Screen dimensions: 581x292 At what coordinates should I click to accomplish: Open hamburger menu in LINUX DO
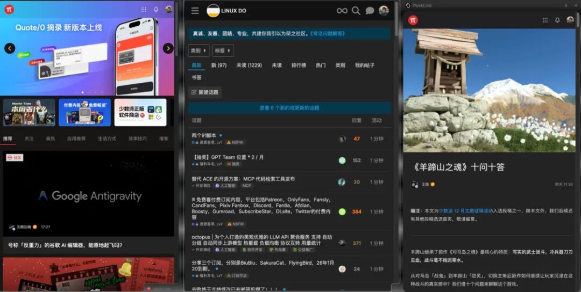(x=195, y=11)
